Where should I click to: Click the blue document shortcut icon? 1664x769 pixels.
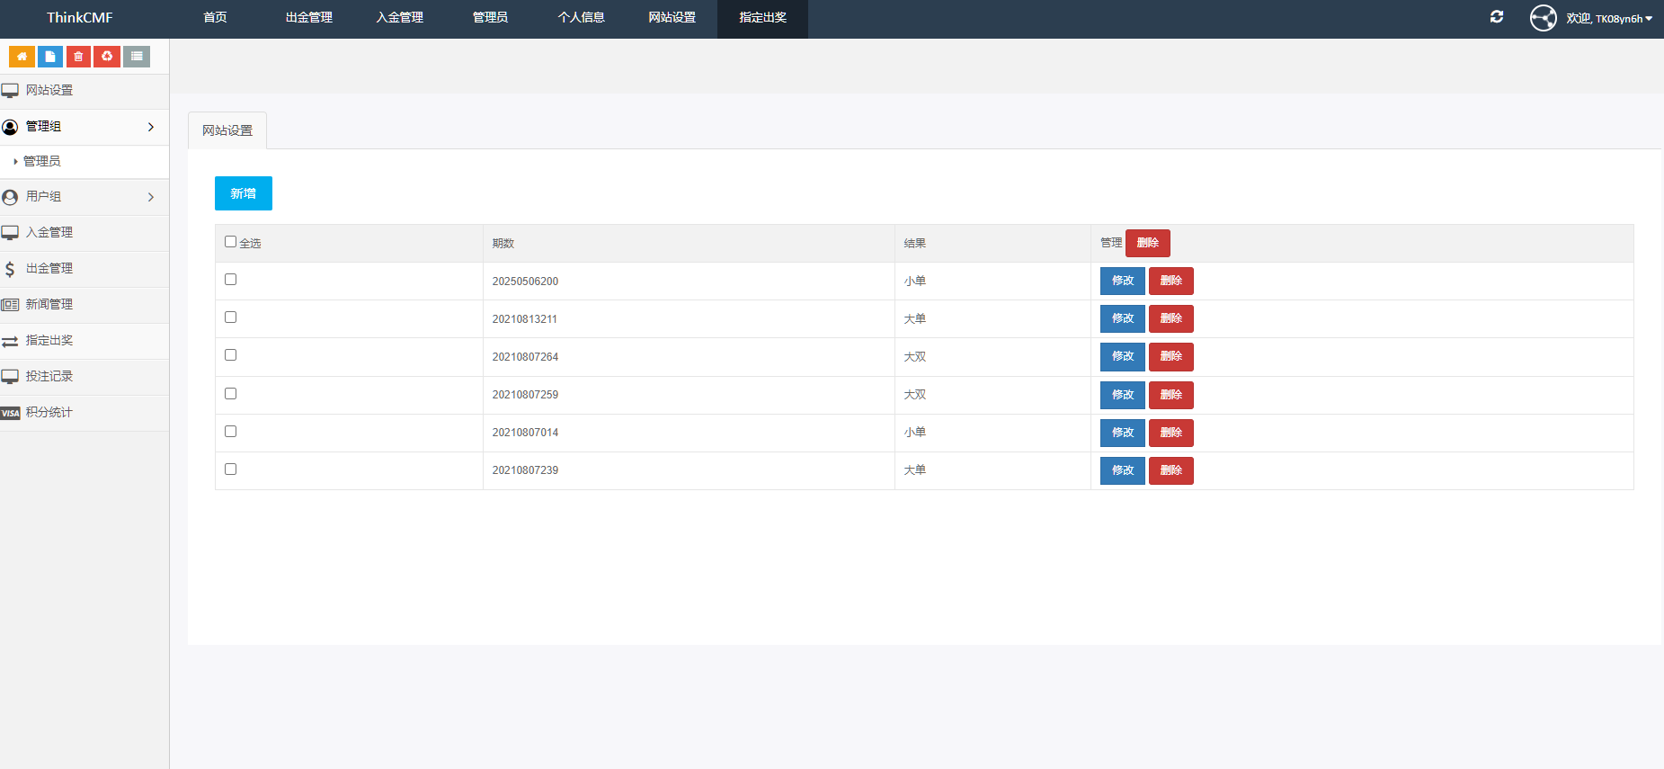[50, 57]
